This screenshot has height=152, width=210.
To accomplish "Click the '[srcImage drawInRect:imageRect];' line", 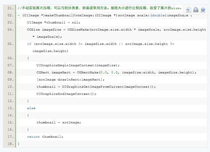I will (70, 79).
